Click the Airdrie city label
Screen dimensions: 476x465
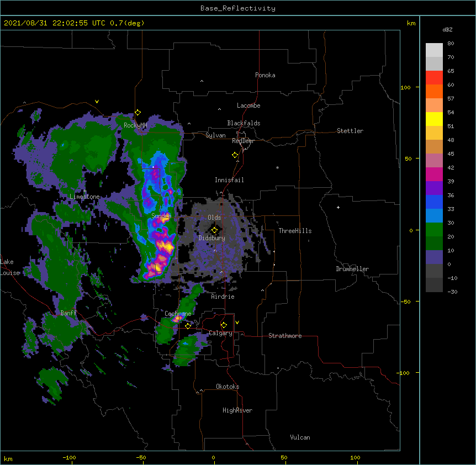coord(223,297)
